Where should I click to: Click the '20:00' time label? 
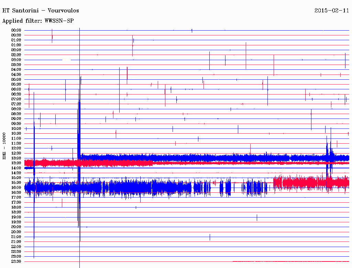pyautogui.click(x=16, y=227)
